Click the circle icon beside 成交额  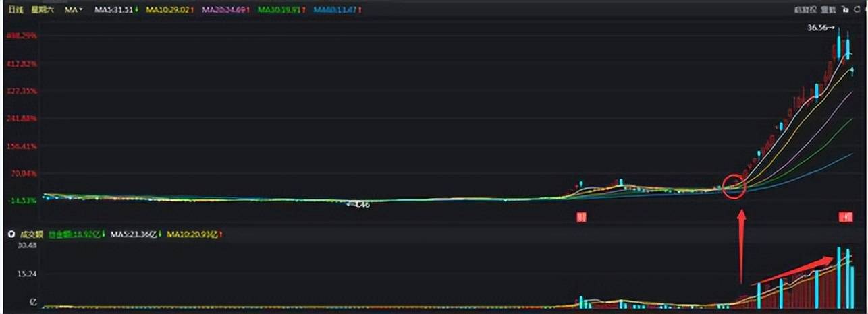click(x=10, y=234)
